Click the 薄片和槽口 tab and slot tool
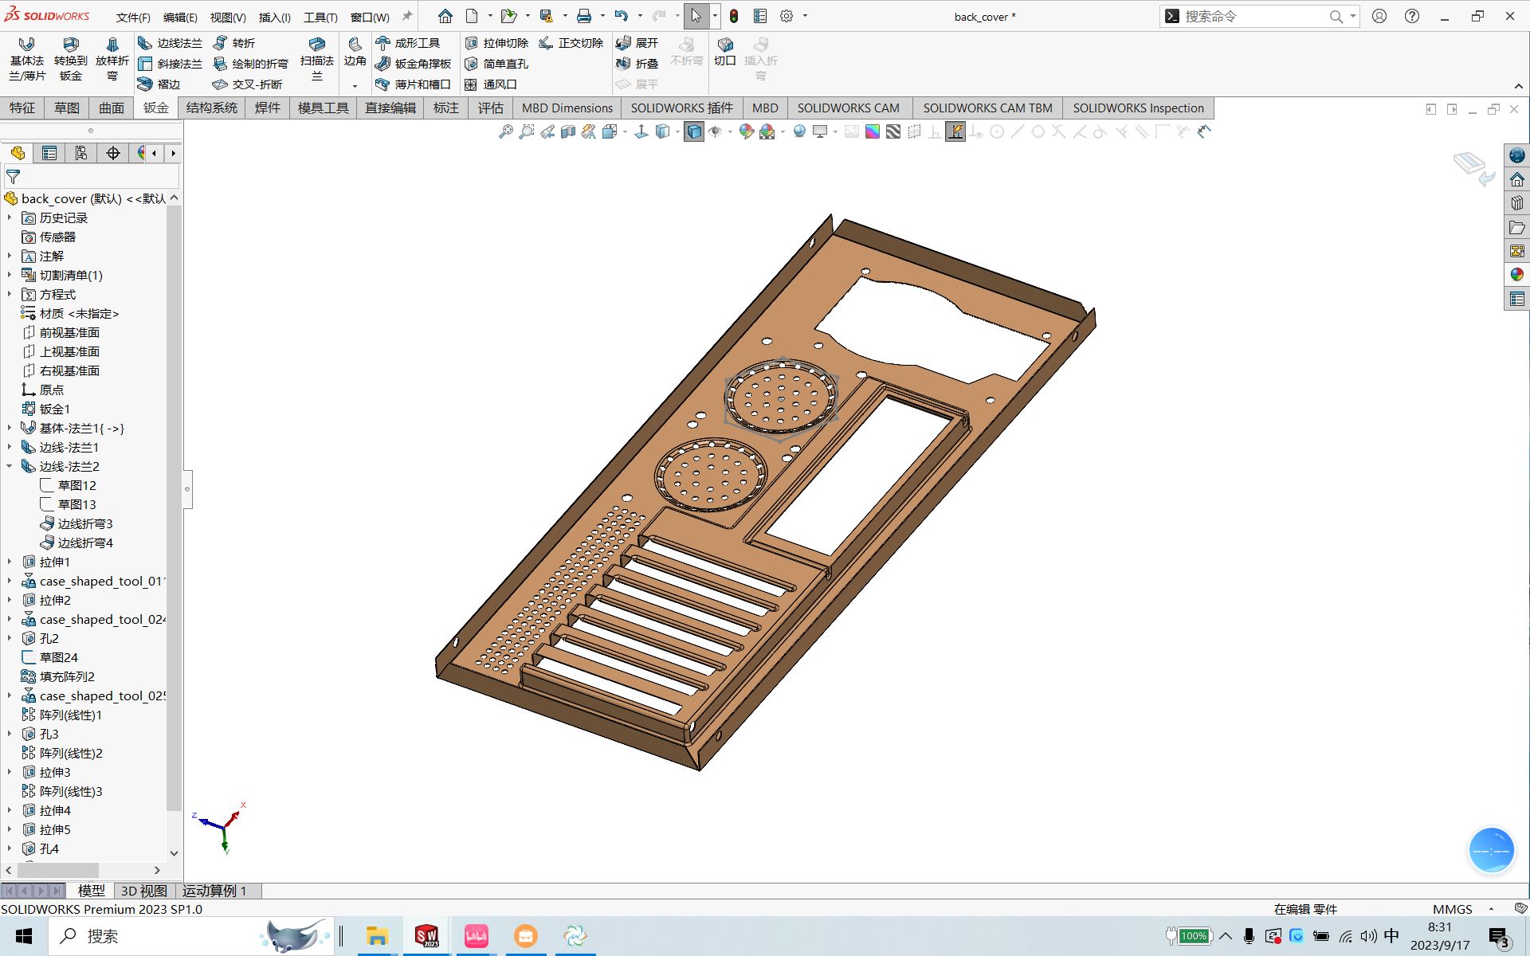The image size is (1530, 956). point(413,84)
